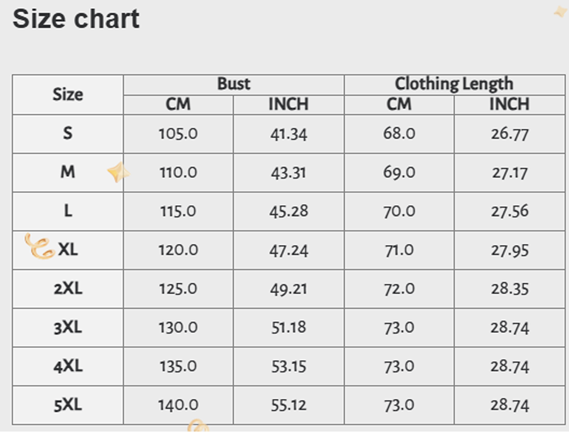Click the 105.0 bust CM value
This screenshot has height=432, width=569.
(178, 134)
